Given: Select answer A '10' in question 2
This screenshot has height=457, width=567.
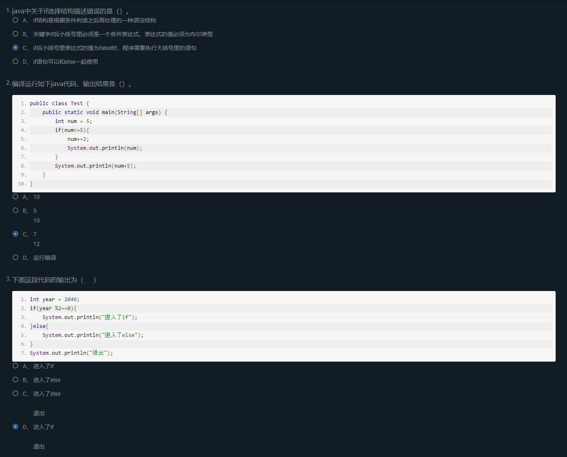Looking at the screenshot, I should point(15,196).
